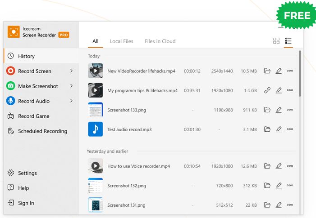Viewport: 316px width, 218px height.
Task: Play the New VideoRecorder lifehacks thumbnail
Action: [x=95, y=71]
